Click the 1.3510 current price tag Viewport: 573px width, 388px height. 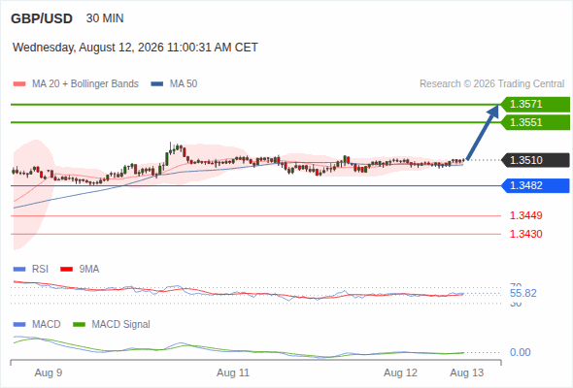pyautogui.click(x=535, y=160)
